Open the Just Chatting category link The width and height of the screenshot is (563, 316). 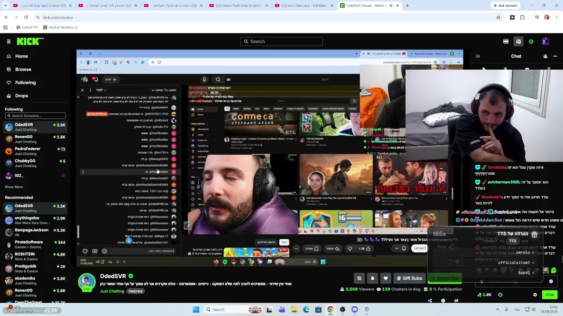click(112, 291)
